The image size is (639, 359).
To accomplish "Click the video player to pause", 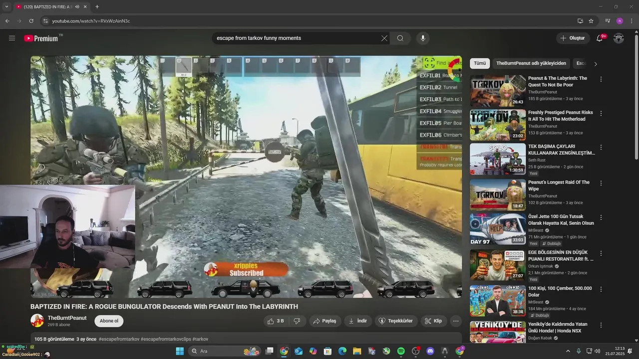I will coord(246,177).
